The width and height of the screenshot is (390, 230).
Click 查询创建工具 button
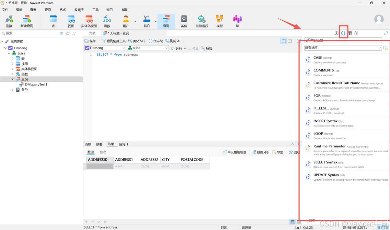(114, 41)
